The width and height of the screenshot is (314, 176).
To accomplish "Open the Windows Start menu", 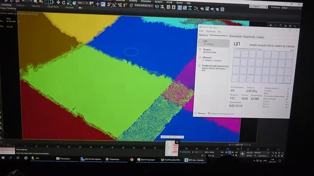I will coord(3,158).
